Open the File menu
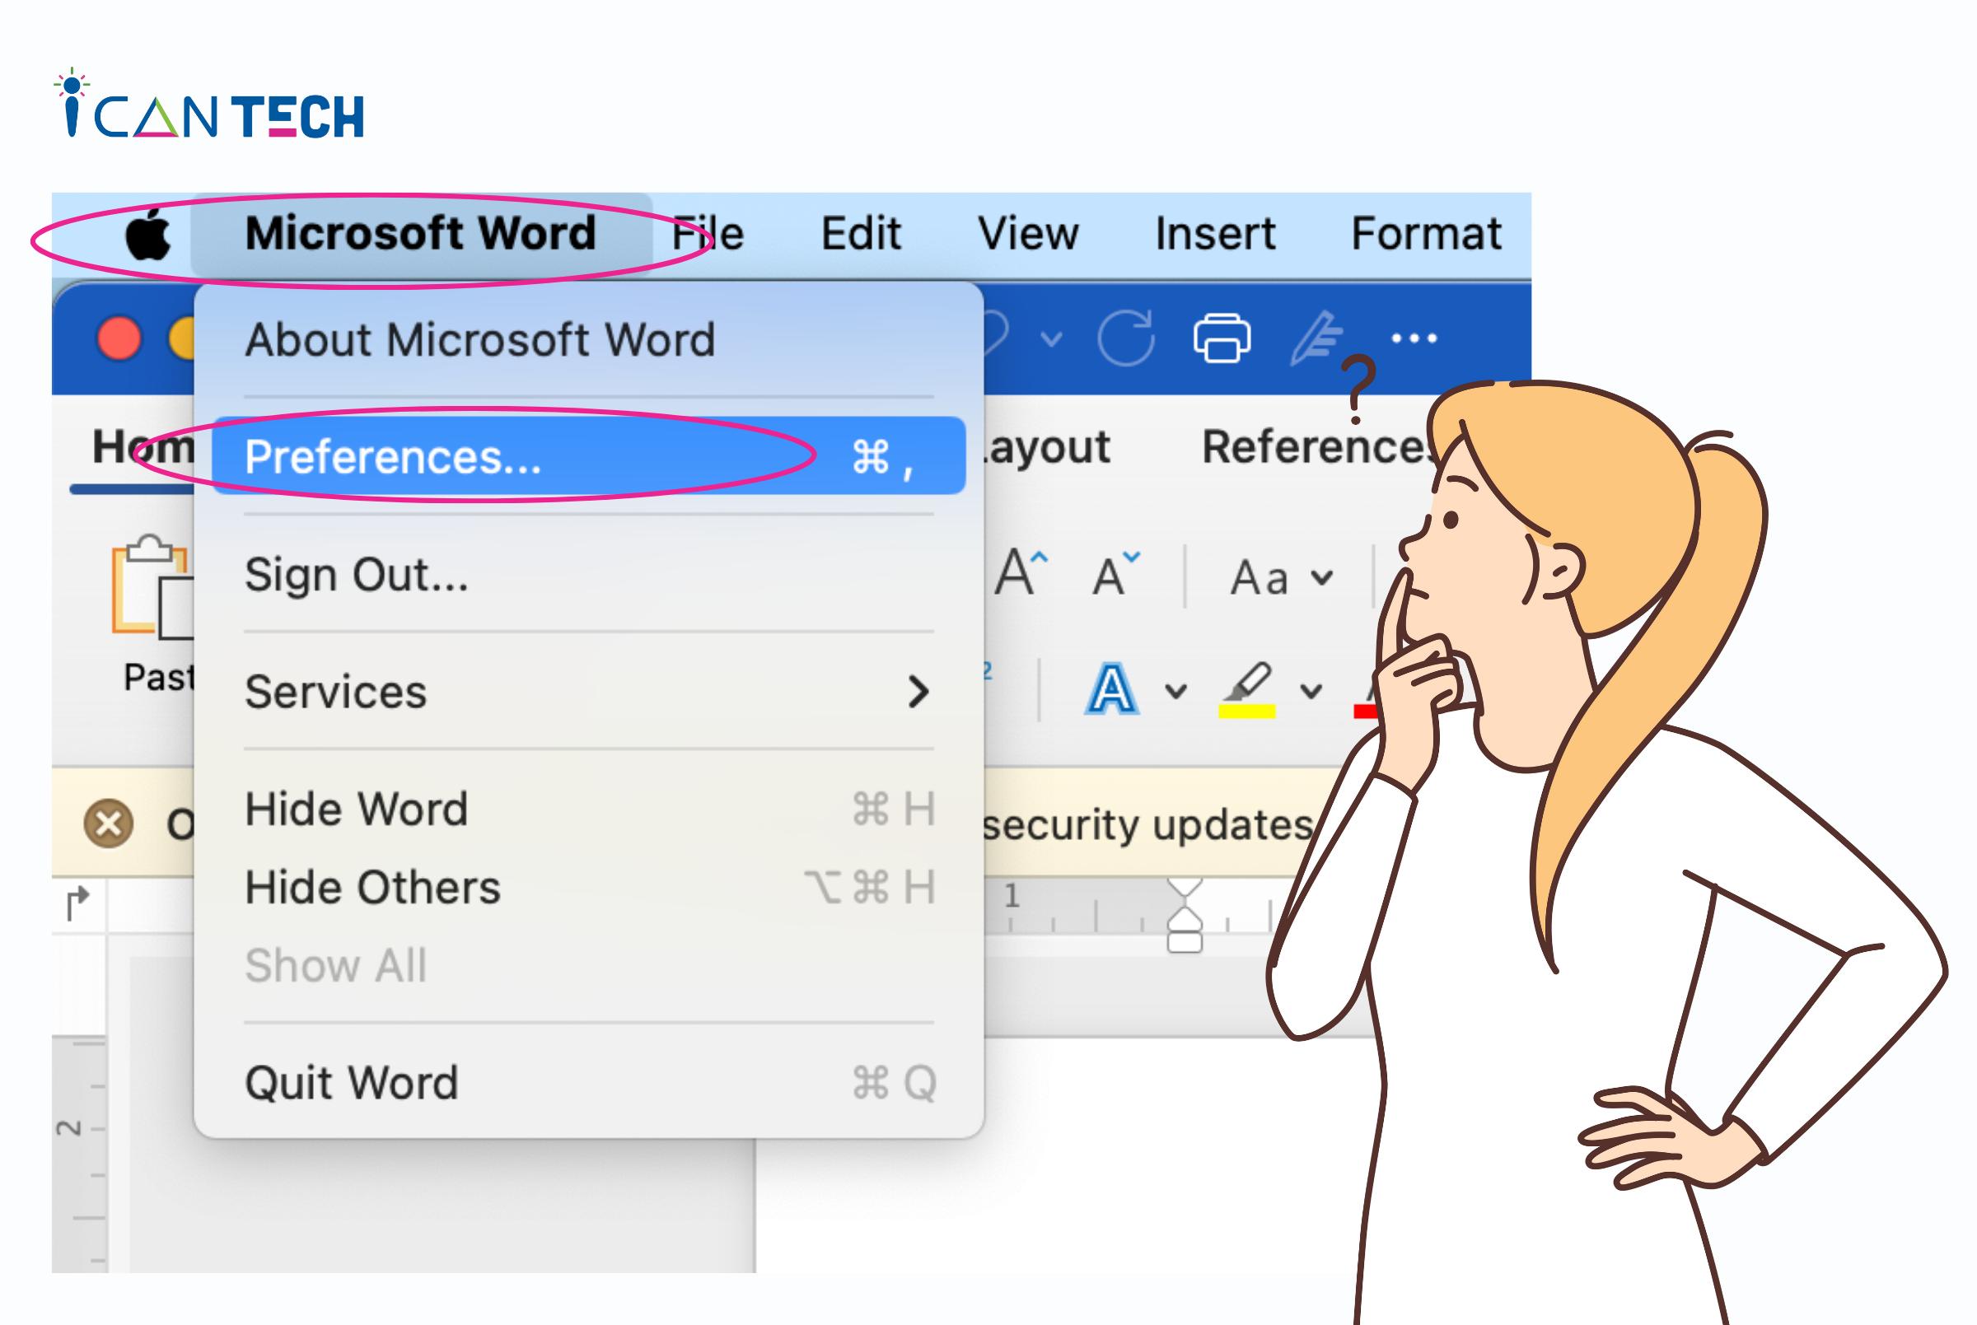The width and height of the screenshot is (1977, 1325). tap(708, 234)
